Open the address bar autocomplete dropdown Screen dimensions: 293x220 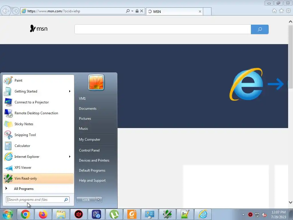pyautogui.click(x=132, y=11)
